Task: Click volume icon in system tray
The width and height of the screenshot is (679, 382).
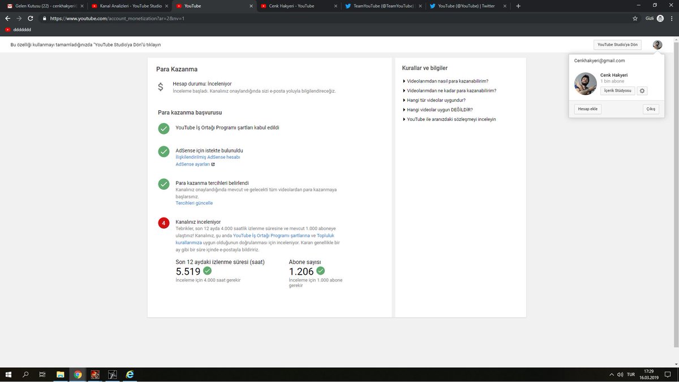Action: (x=620, y=375)
